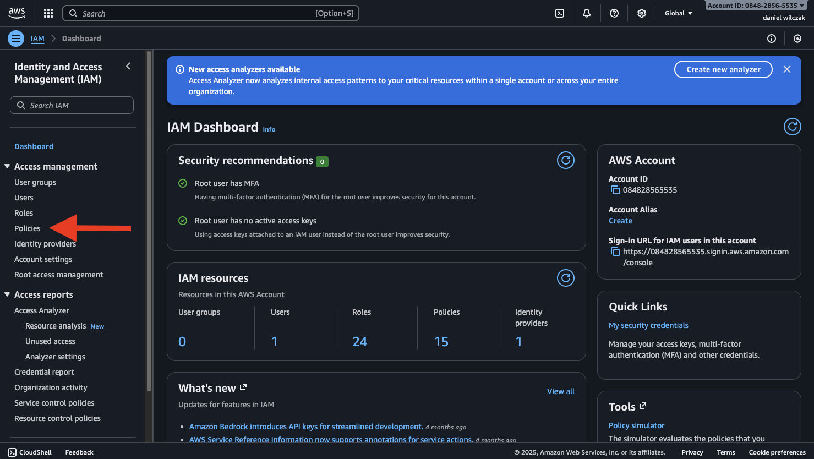Collapse the IAM sidebar with the chevron

click(128, 67)
